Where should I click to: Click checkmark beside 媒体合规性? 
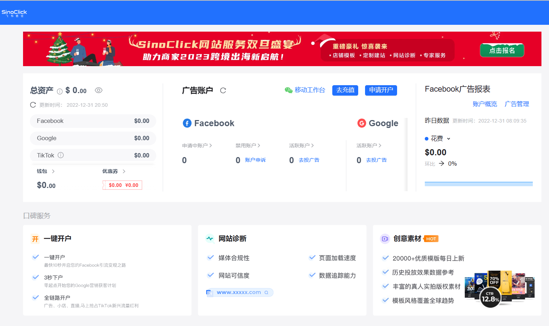(211, 257)
